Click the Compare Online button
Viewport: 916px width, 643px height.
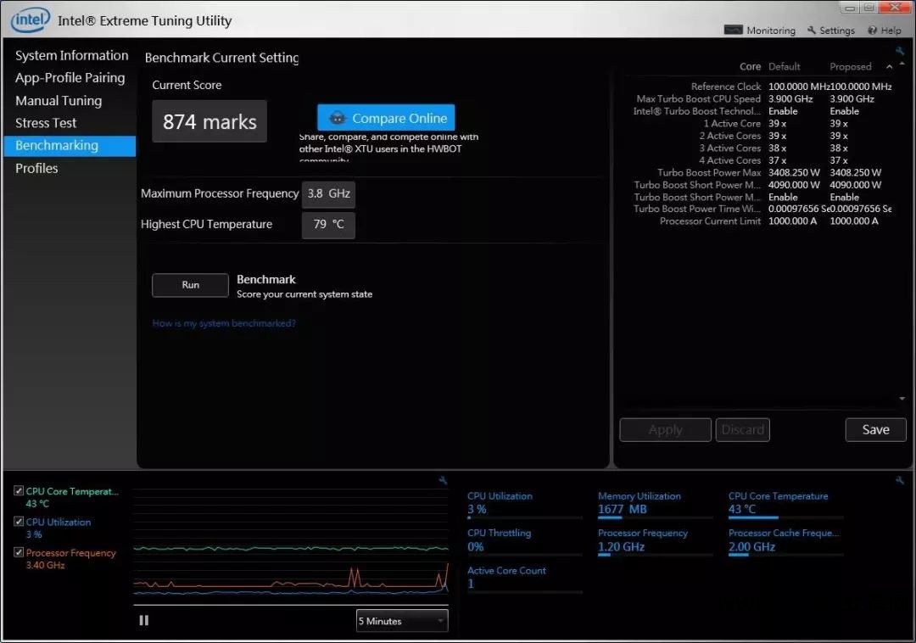click(x=386, y=118)
